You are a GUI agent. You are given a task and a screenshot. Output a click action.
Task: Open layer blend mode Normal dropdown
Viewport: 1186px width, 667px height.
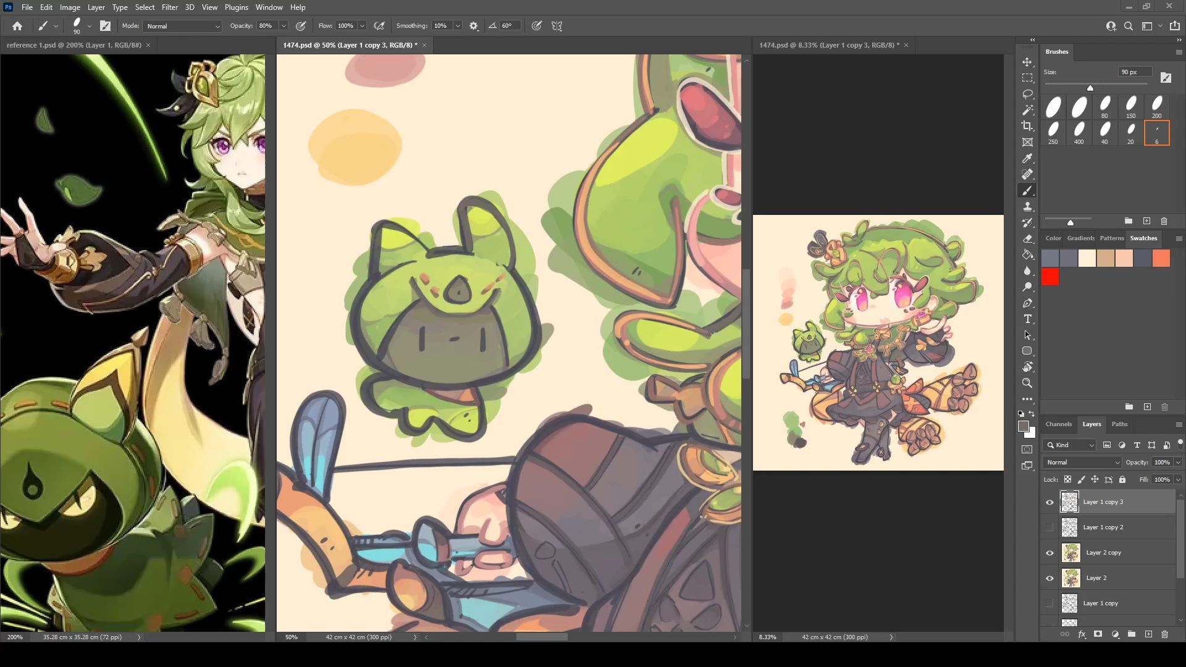point(1082,462)
